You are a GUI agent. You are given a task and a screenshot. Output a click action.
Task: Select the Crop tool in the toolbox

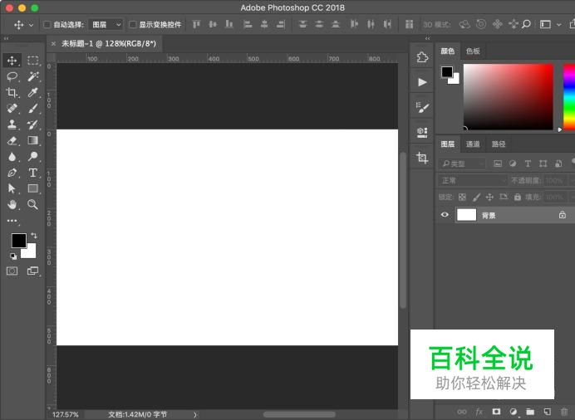tap(12, 92)
